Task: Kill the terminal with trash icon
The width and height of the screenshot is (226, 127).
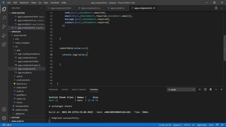Action: (x=210, y=89)
